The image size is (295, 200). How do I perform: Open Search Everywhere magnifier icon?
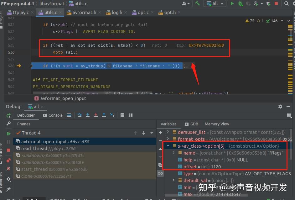coord(286,3)
